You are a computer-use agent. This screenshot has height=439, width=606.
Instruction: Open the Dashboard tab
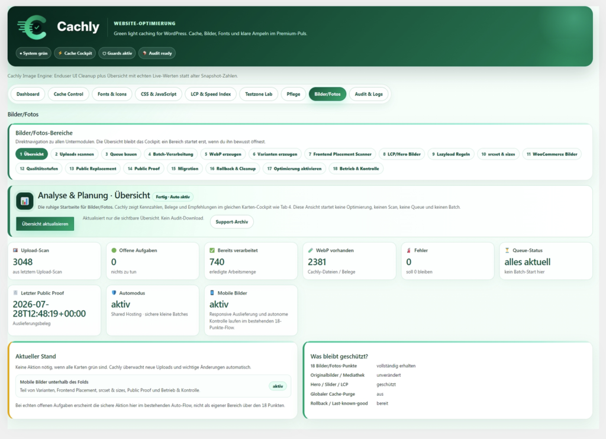tap(28, 94)
